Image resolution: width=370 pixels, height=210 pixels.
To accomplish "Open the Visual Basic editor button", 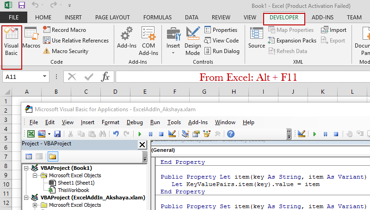I will 11,42.
